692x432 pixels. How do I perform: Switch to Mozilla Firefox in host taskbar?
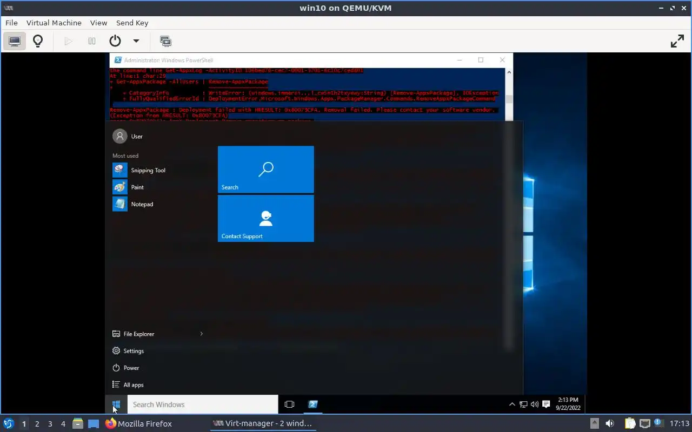[138, 423]
